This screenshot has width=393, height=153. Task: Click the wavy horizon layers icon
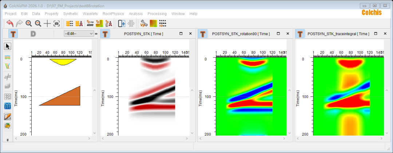pos(7,57)
